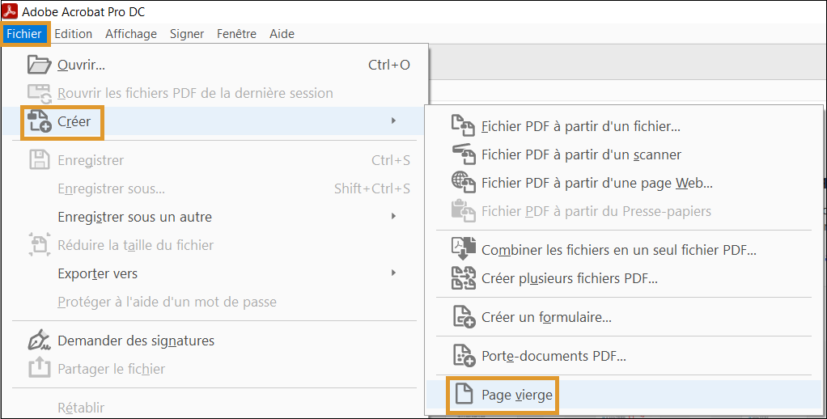The width and height of the screenshot is (827, 419).
Task: Click the Créer plusieurs fichiers PDF icon
Action: (463, 277)
